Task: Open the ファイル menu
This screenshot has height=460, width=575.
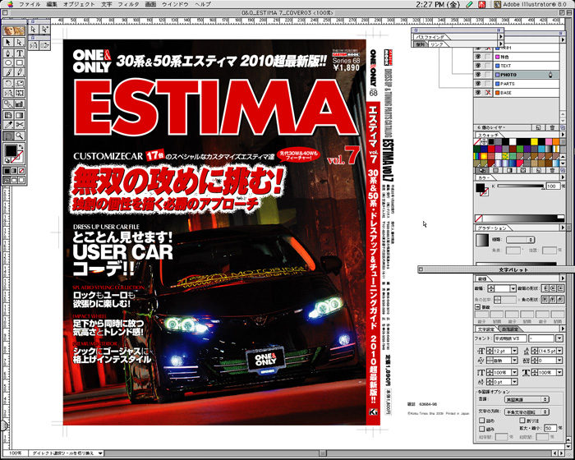Action: click(30, 4)
